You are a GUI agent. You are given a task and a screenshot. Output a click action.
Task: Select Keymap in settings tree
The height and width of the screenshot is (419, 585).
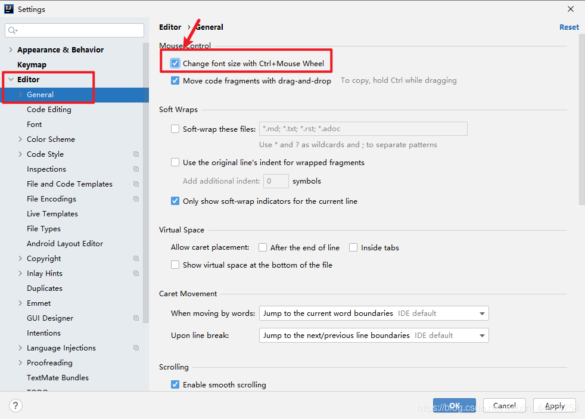click(32, 64)
